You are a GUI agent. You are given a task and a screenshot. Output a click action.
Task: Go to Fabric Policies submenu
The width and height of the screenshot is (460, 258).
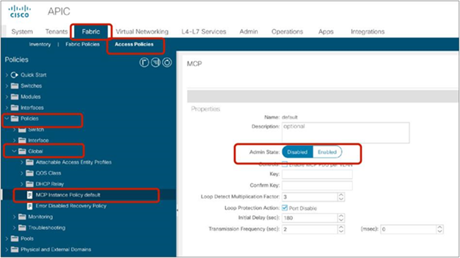pos(82,45)
